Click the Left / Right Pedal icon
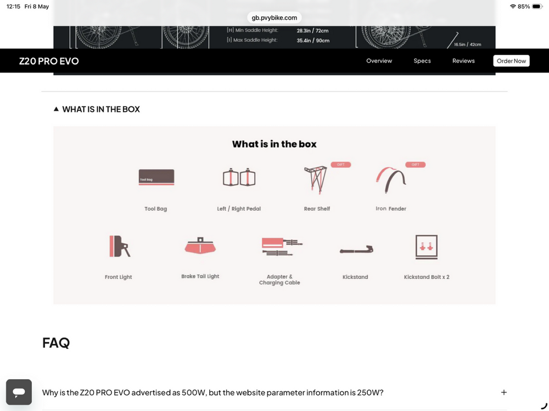Screen dimensions: 549x411 click(x=239, y=177)
